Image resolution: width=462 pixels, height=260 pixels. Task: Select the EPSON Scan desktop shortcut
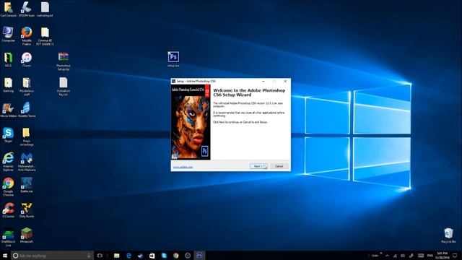tap(27, 9)
